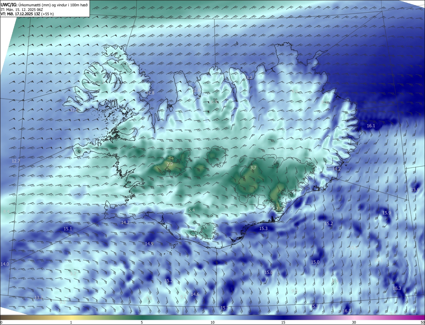Click the 2.9 value label over the highlands
The width and height of the screenshot is (425, 325).
170,164
